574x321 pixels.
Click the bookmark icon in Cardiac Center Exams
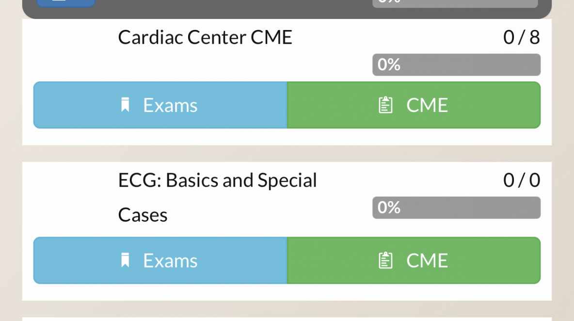point(125,105)
